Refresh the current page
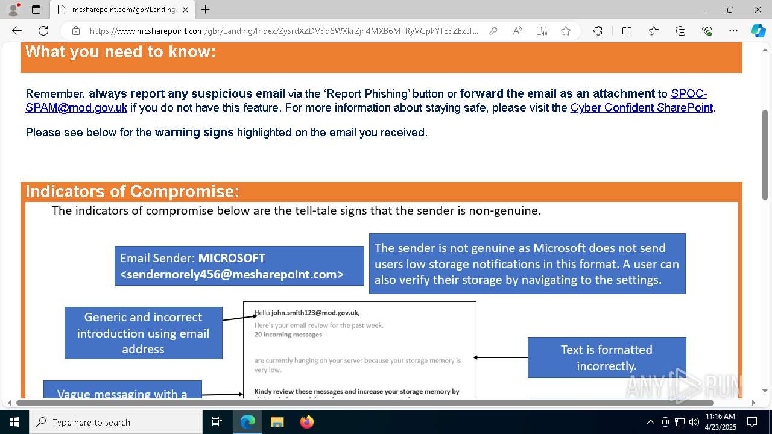The width and height of the screenshot is (772, 434). point(43,31)
